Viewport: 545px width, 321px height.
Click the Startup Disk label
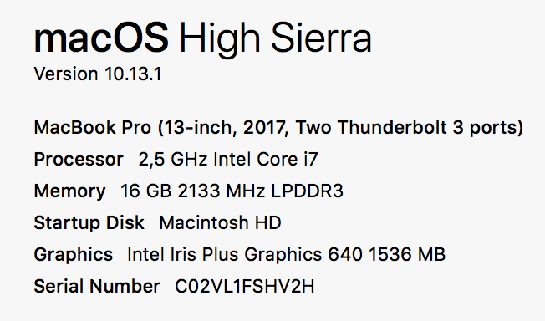click(89, 223)
